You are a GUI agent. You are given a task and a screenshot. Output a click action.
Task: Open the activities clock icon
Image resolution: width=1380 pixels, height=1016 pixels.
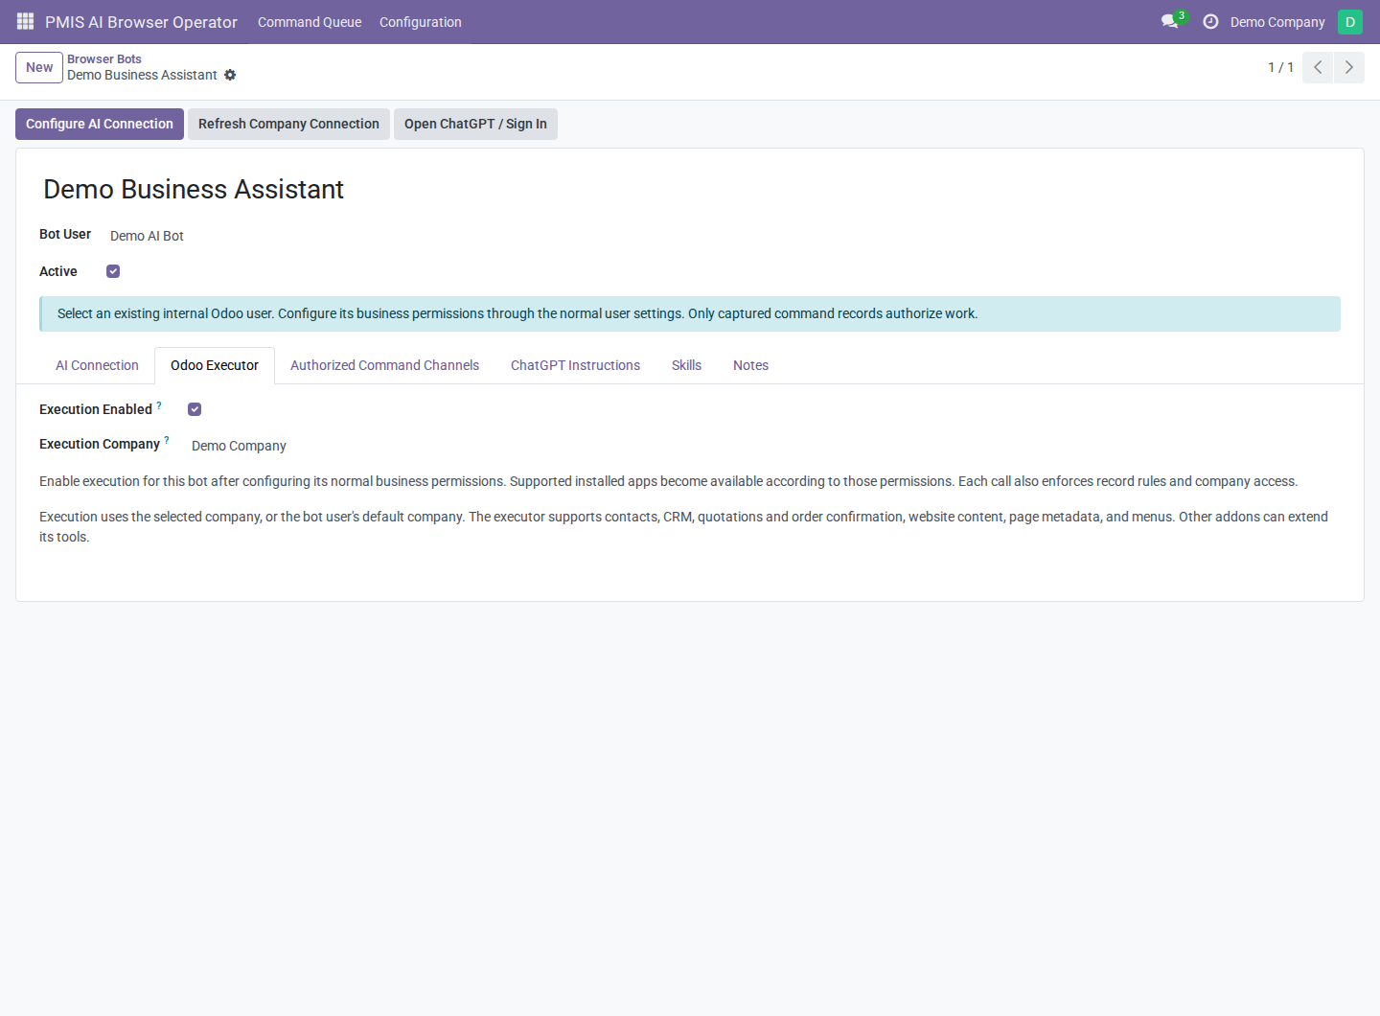click(1210, 21)
